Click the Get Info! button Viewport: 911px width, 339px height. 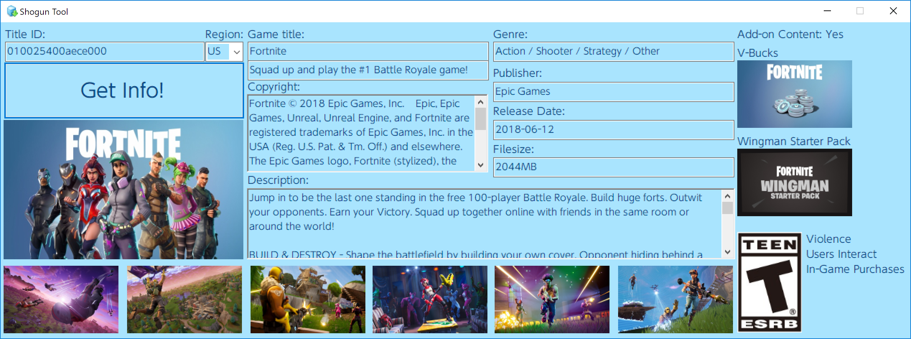coord(124,90)
